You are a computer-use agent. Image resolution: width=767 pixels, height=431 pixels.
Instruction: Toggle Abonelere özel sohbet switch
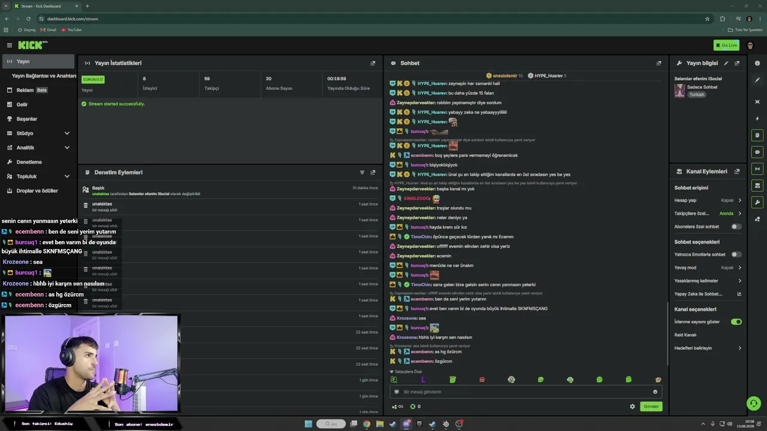pos(736,227)
